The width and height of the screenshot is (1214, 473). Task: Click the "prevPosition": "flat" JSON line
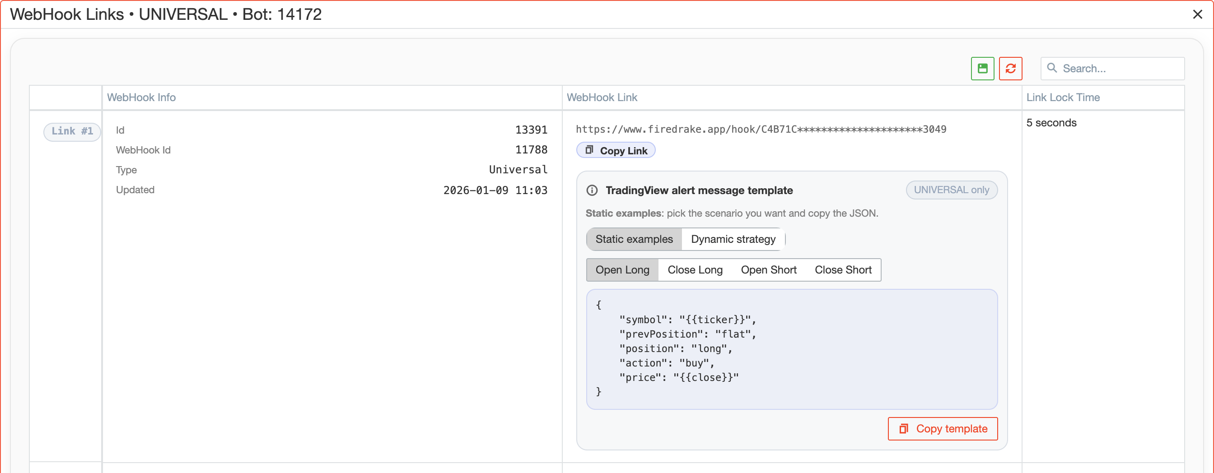[x=687, y=334]
